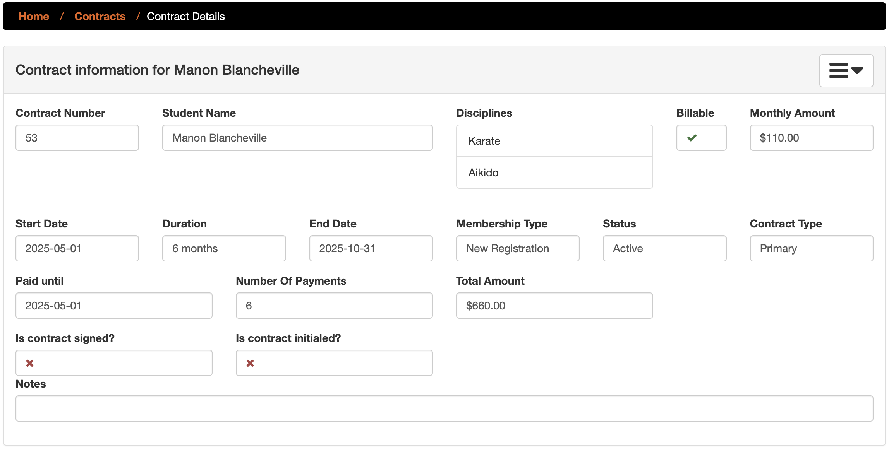Viewport: 889px width, 451px height.
Task: Select Aikido in the Disciplines list
Action: [554, 173]
